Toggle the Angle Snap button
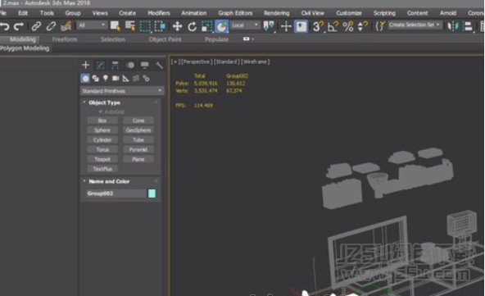The image size is (485, 296). (333, 26)
